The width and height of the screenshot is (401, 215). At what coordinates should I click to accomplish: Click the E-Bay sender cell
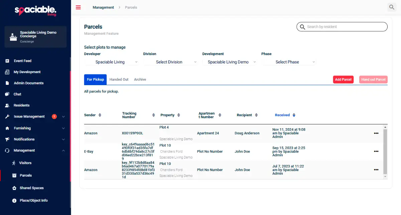click(89, 152)
